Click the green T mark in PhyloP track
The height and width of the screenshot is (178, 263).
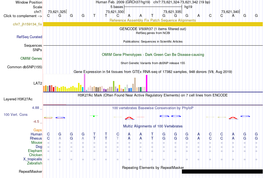94,116
